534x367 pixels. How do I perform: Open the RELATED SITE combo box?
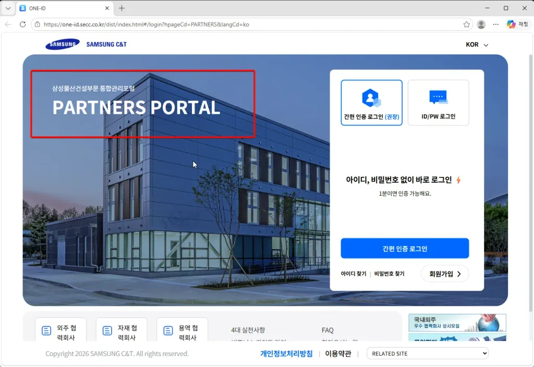click(x=428, y=353)
